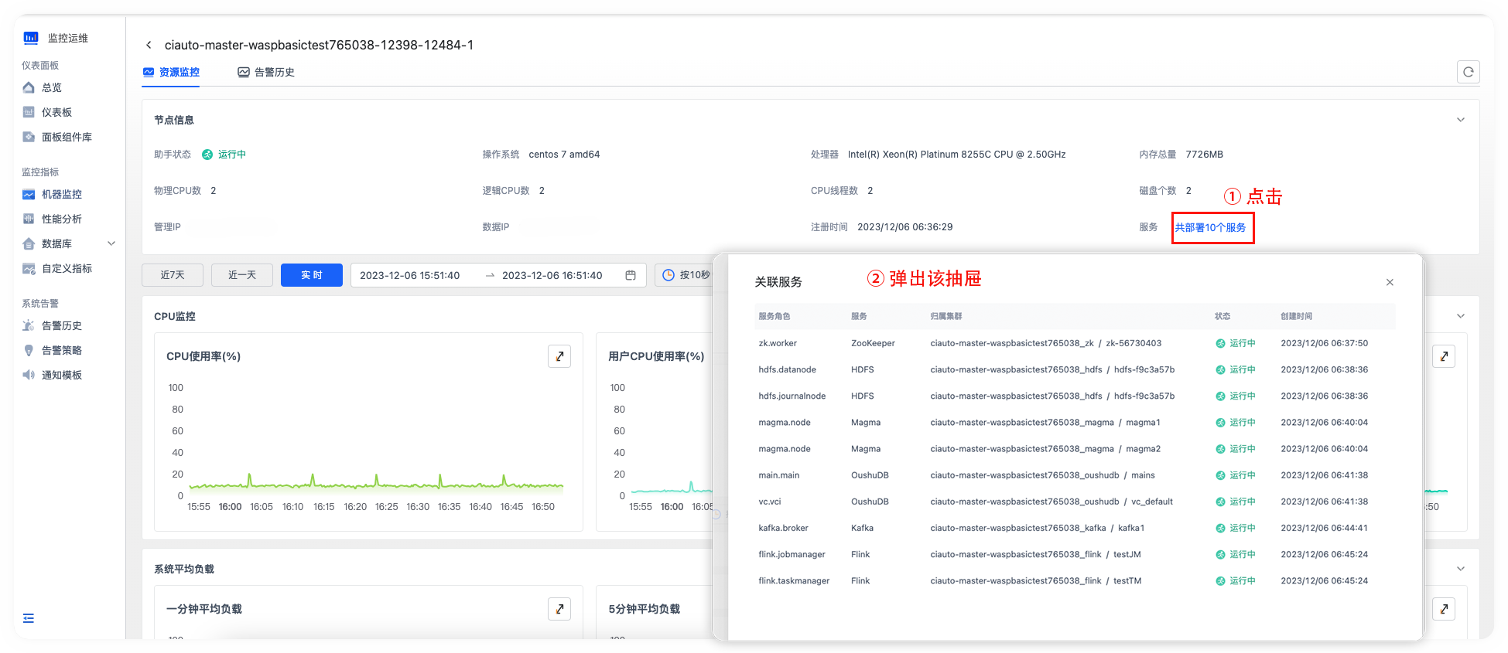Select the 近7天 time range
This screenshot has height=653, width=1508.
click(x=173, y=275)
